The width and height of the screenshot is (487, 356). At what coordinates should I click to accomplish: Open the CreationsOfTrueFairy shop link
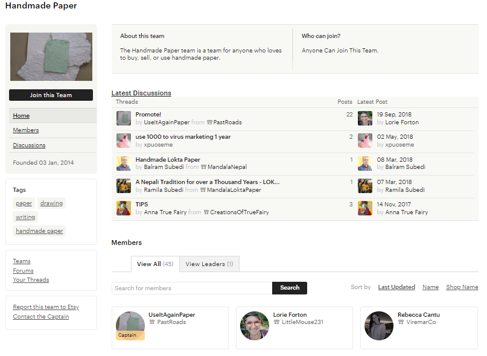click(x=239, y=212)
